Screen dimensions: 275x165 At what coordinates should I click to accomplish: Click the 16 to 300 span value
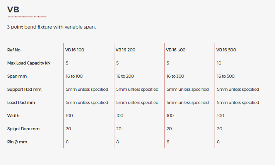(x=175, y=76)
